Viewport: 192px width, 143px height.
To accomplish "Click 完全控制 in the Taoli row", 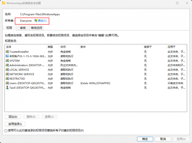I will (x=66, y=88).
